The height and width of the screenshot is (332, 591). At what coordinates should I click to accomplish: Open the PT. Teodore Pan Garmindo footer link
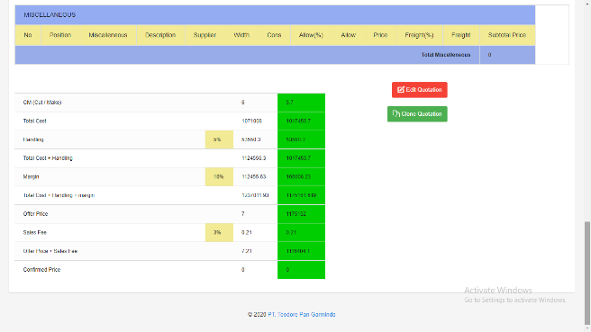(302, 314)
